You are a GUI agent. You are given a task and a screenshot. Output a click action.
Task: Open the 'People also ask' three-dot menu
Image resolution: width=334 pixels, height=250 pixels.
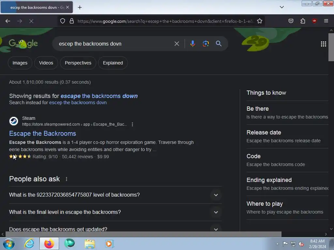67,179
